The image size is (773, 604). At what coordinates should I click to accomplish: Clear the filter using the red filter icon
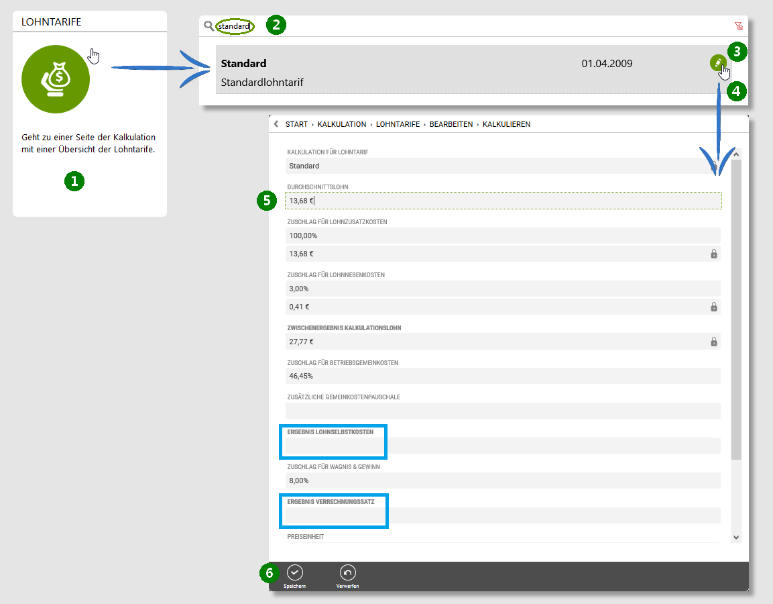pyautogui.click(x=738, y=26)
